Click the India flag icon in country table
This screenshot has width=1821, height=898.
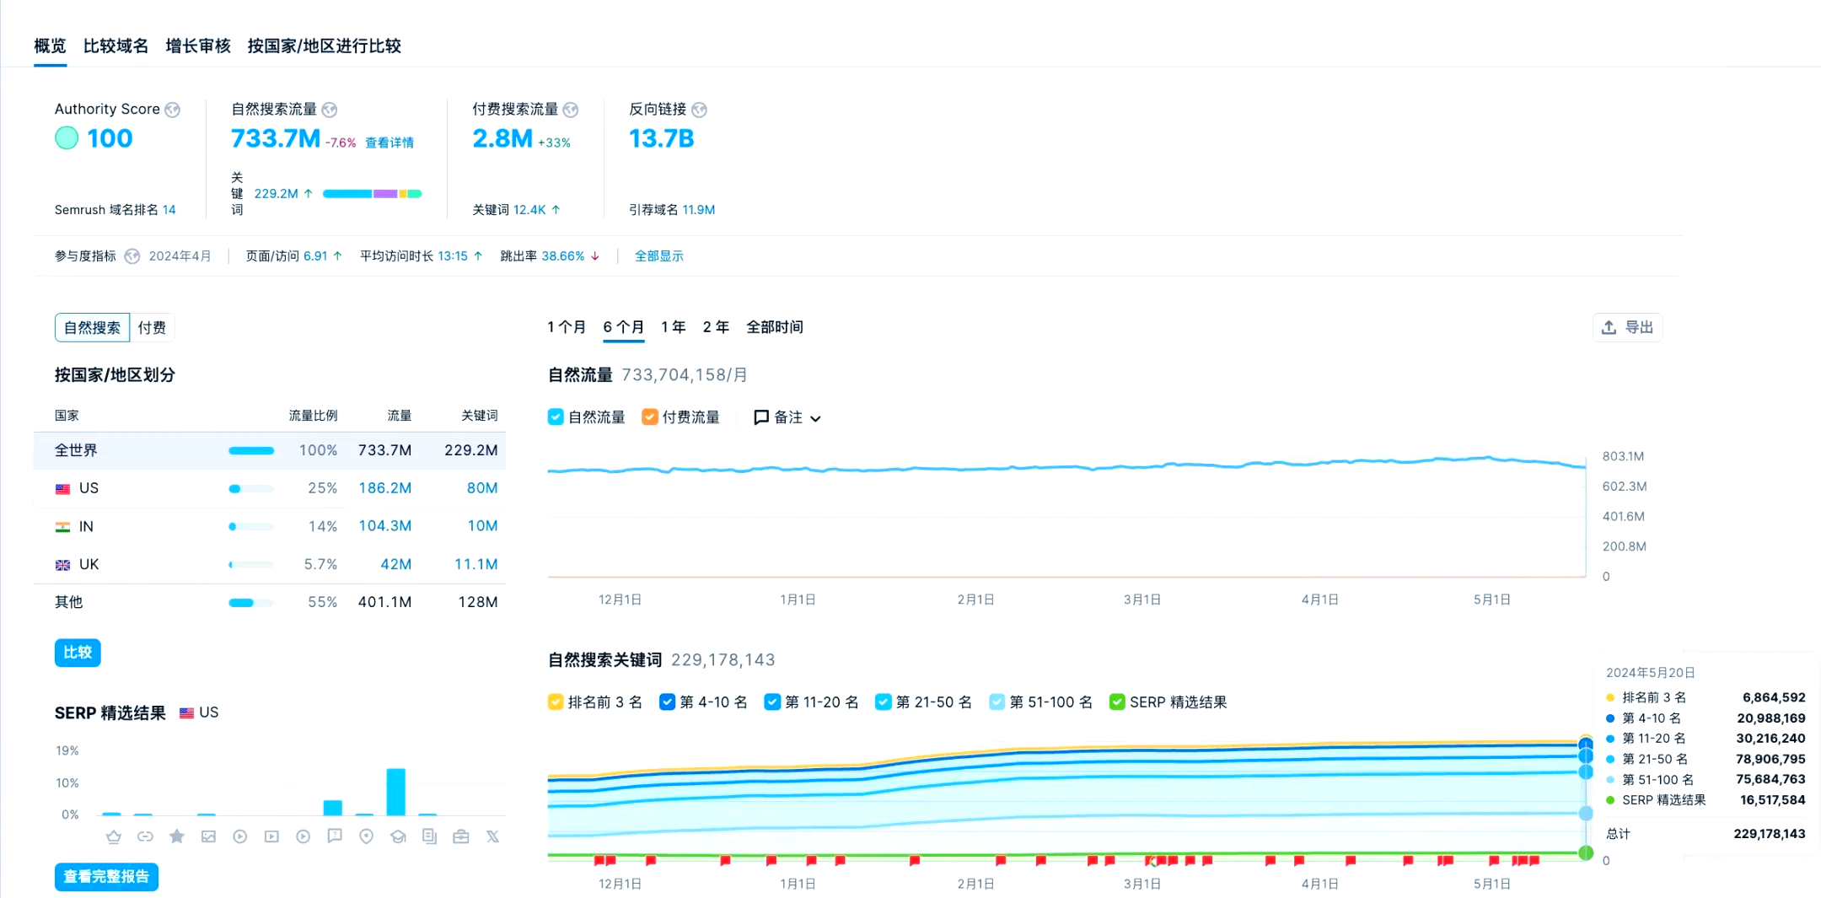[62, 527]
